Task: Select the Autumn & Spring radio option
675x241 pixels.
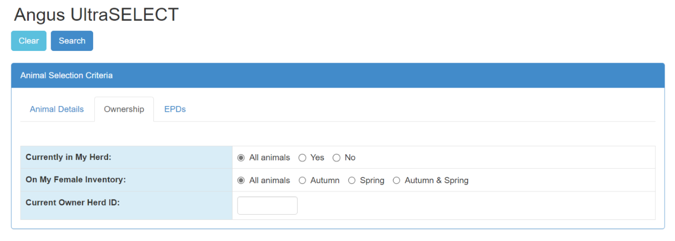Action: coord(396,180)
